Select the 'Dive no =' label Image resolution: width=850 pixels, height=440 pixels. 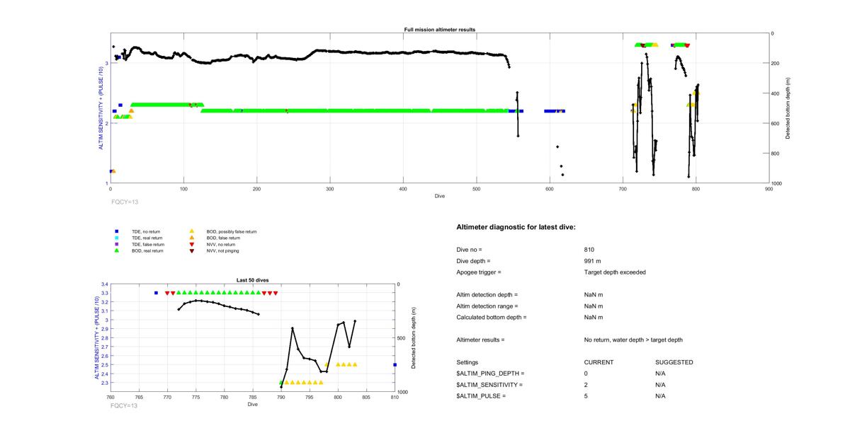coord(469,250)
